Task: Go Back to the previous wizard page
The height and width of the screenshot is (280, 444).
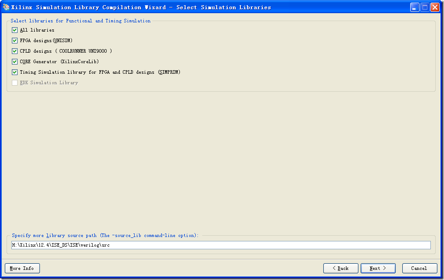Action: tap(340, 269)
